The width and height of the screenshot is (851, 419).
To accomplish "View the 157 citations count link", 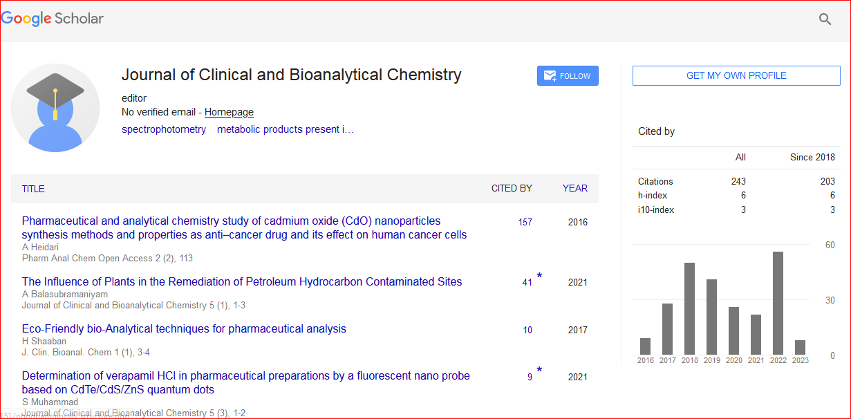I will point(525,222).
